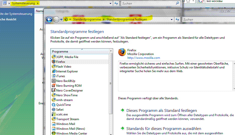Click favorites star in browser toolbar
235x135 pixels.
pos(188,1)
